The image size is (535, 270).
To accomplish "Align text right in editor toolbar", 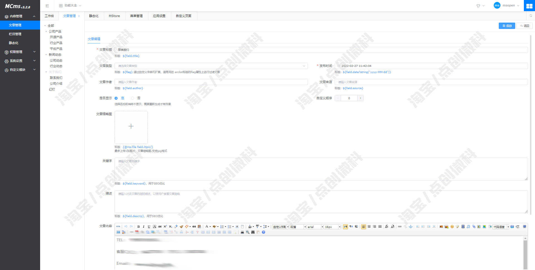I will click(374, 227).
